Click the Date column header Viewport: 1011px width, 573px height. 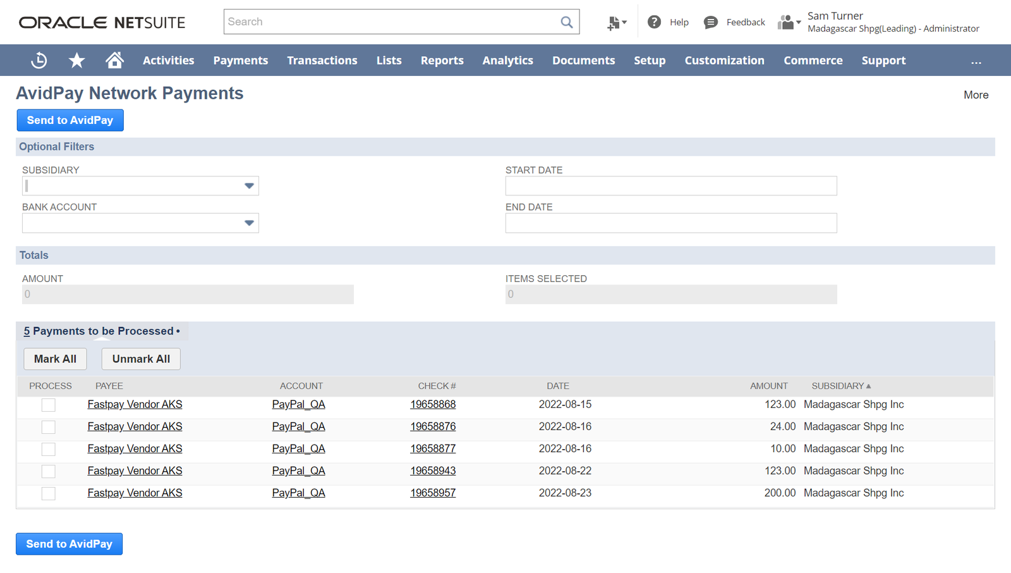tap(558, 386)
